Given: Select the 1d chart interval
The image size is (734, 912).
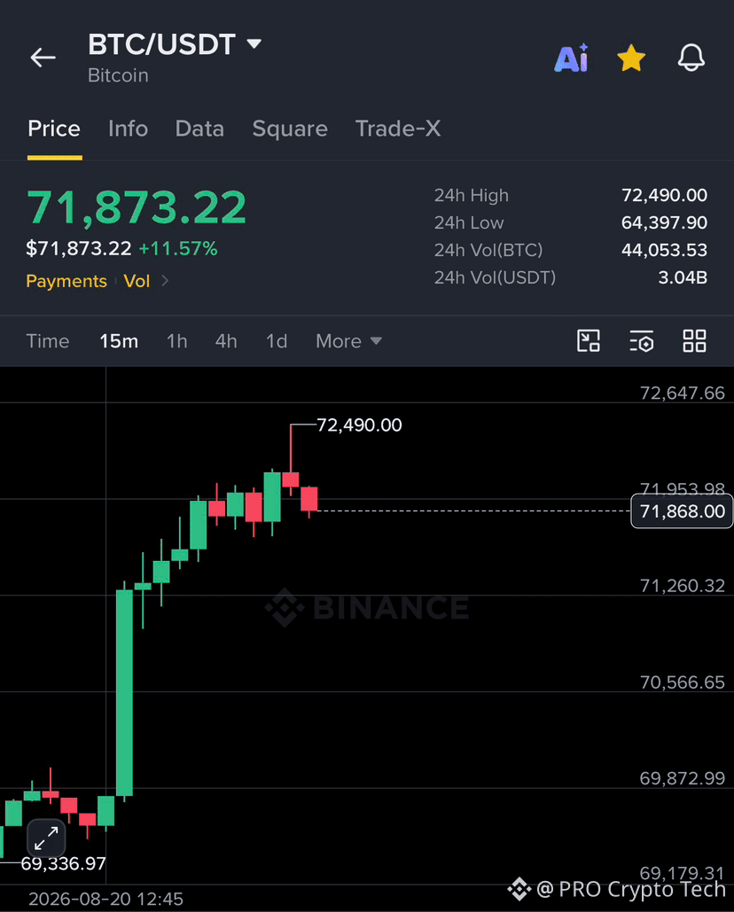Looking at the screenshot, I should click(277, 341).
